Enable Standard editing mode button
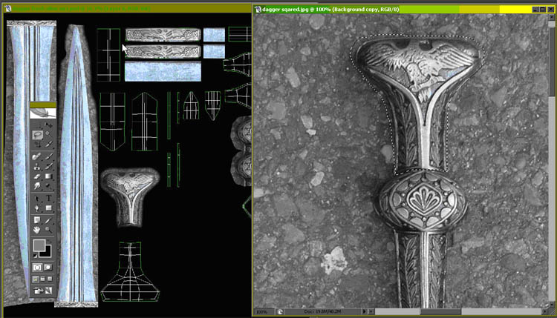The height and width of the screenshot is (318, 557). (x=37, y=266)
